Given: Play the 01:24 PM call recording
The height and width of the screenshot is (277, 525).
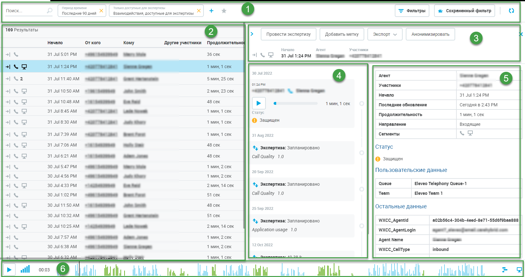Looking at the screenshot, I should pos(259,103).
